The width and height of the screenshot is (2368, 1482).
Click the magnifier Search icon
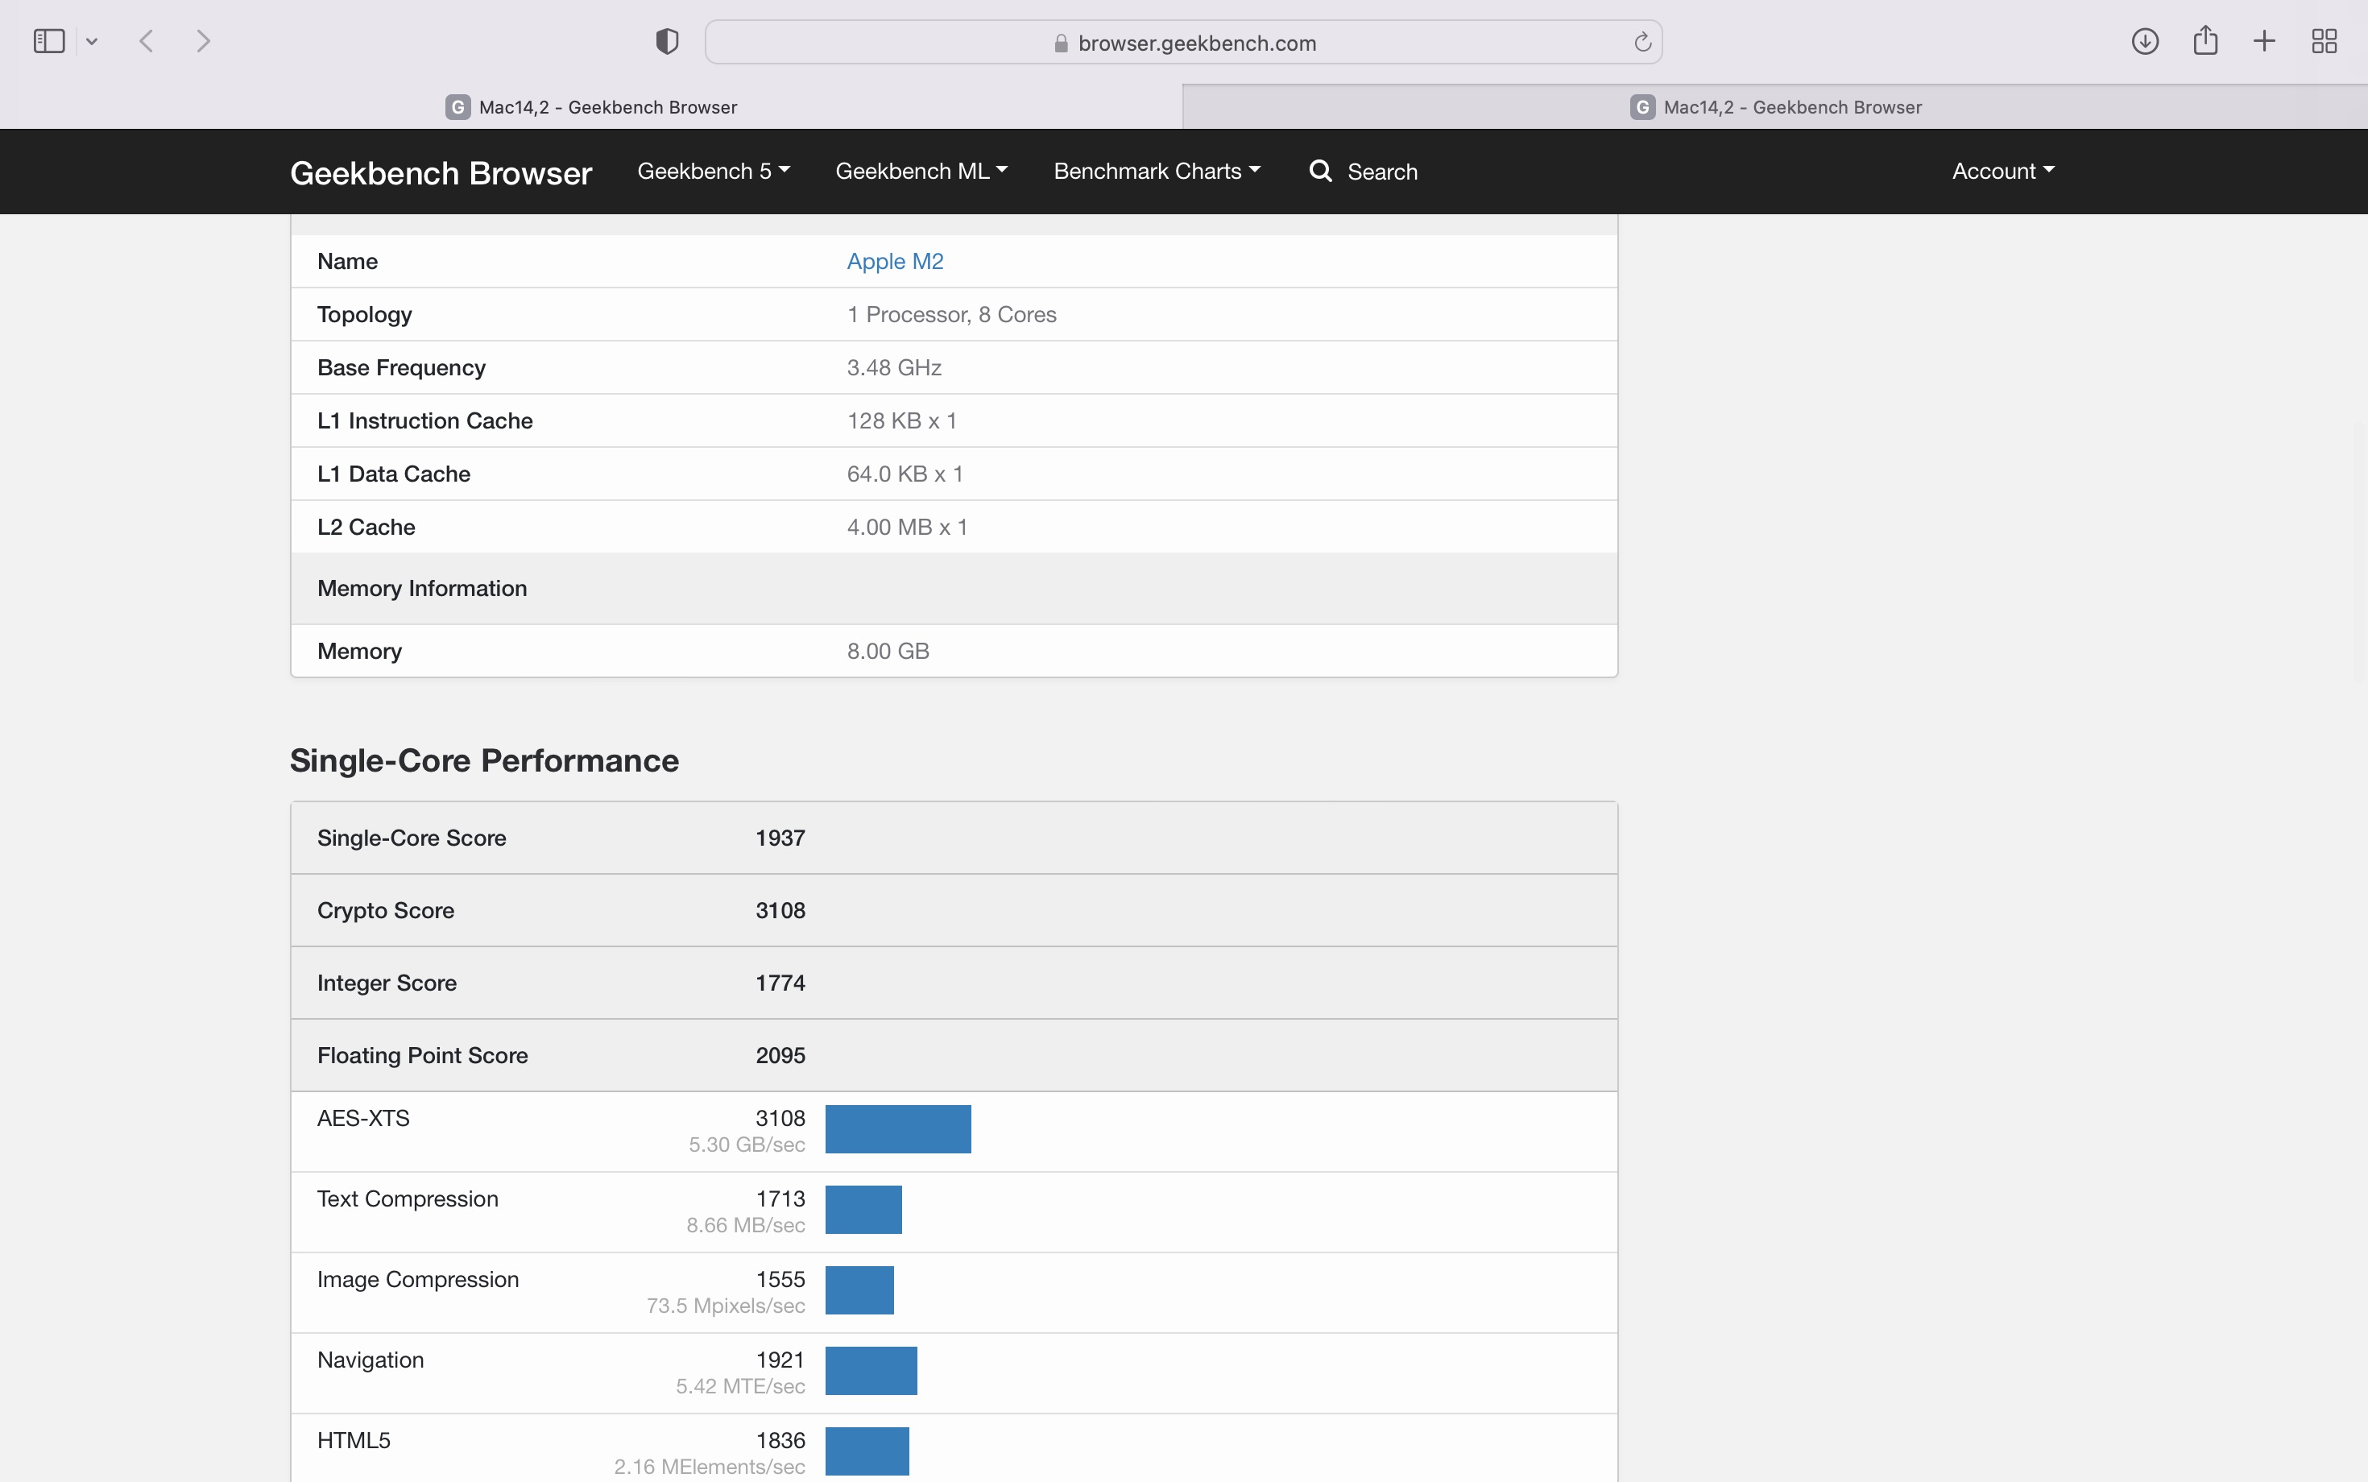(1321, 172)
